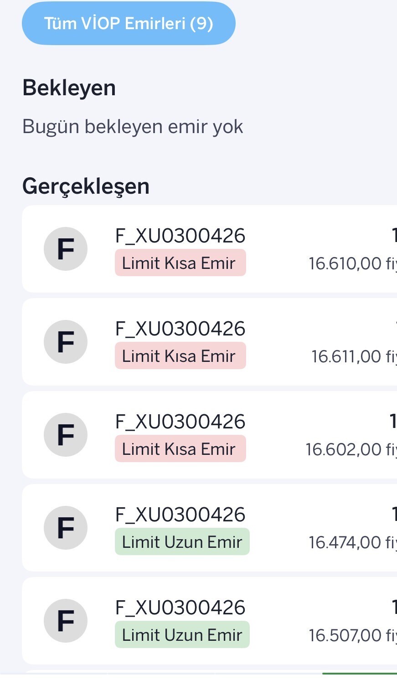Click the F icon of the 16.474,00 order
Image resolution: width=397 pixels, height=680 pixels.
click(x=66, y=528)
